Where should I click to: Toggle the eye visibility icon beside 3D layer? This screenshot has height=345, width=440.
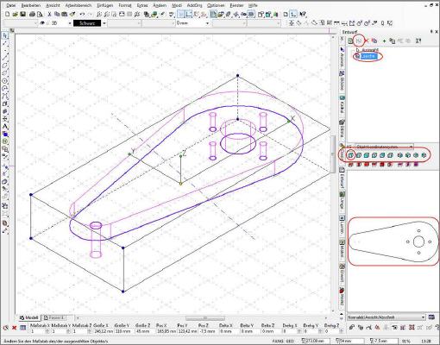(42, 23)
